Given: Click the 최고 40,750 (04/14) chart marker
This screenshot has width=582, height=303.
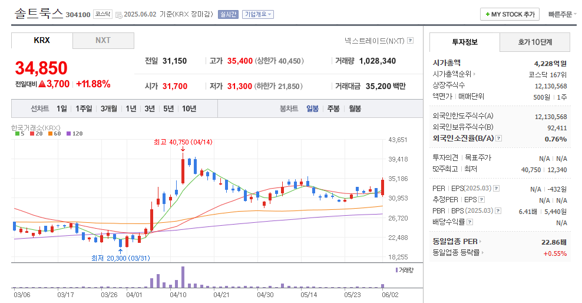Looking at the screenshot, I should pyautogui.click(x=183, y=142).
